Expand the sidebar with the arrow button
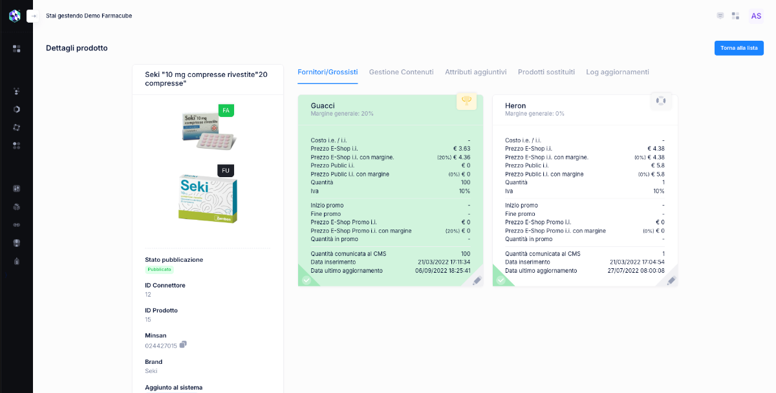The width and height of the screenshot is (776, 393). click(32, 16)
